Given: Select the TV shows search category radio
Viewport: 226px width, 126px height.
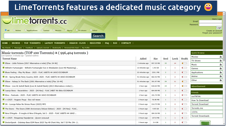Looking at the screenshot, I should pyautogui.click(x=77, y=30).
